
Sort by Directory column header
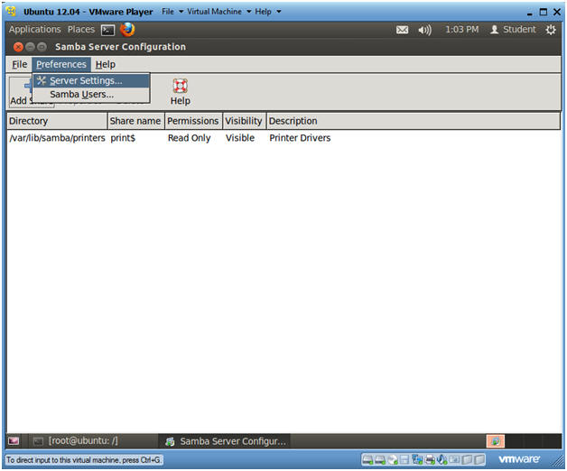point(57,121)
